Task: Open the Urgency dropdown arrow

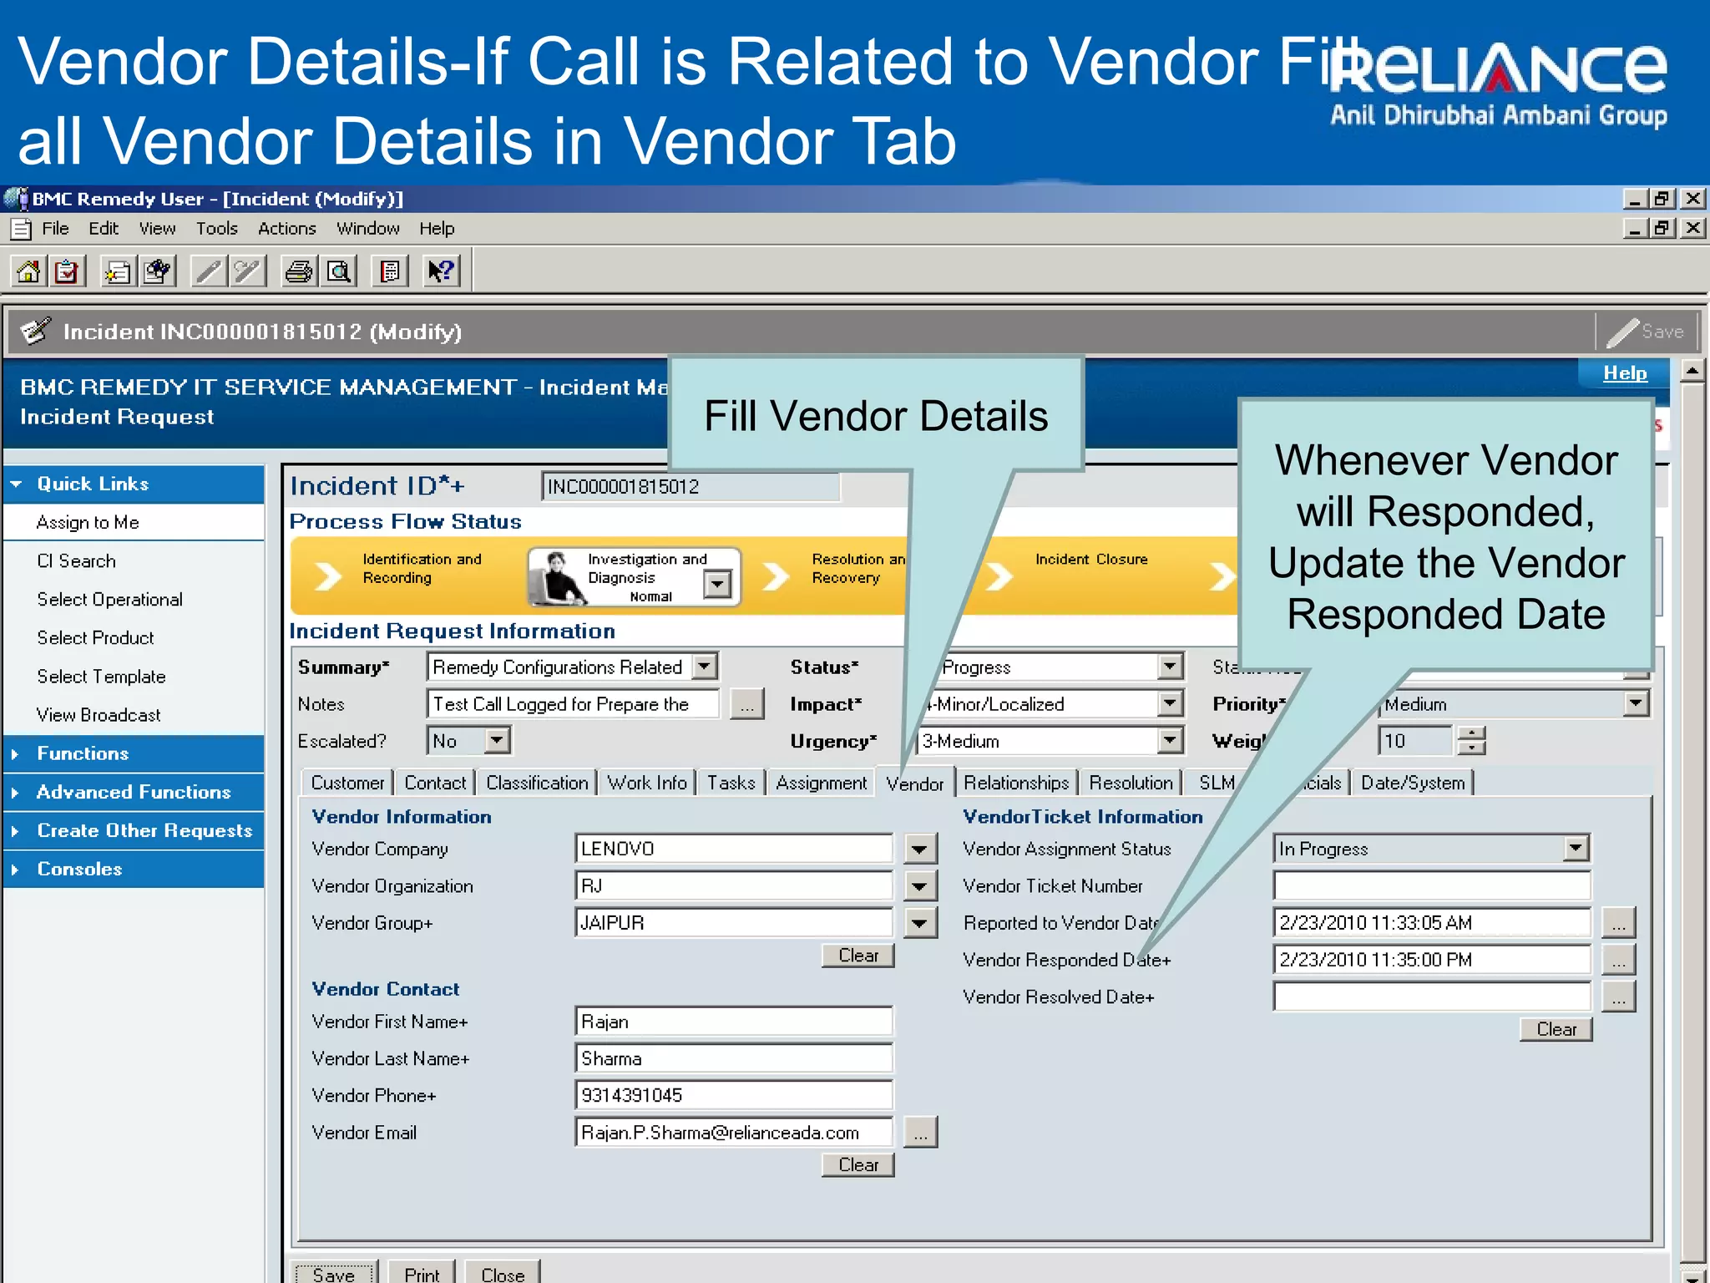Action: [1171, 740]
